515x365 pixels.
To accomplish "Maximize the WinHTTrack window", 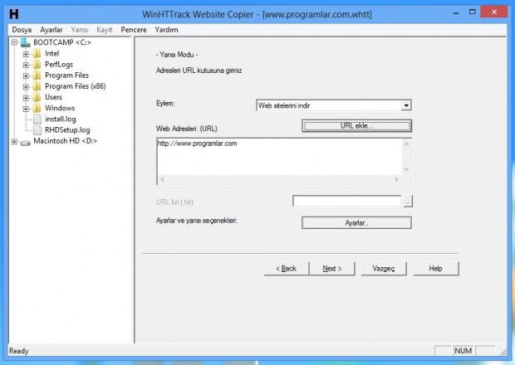I will point(473,12).
